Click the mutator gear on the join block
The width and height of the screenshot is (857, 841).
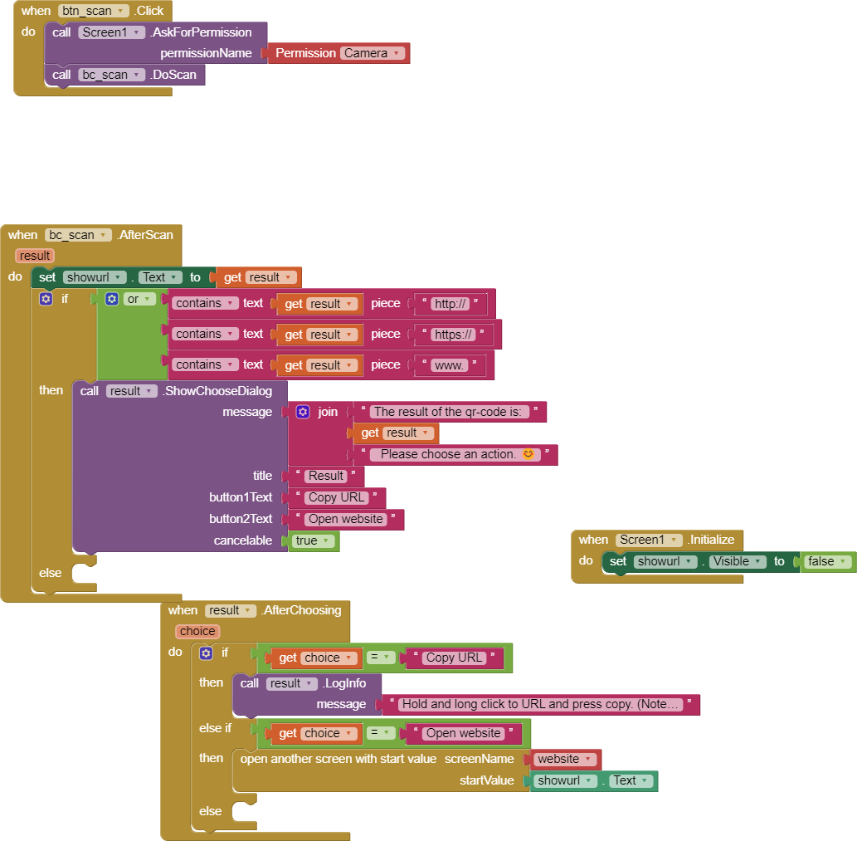[303, 412]
